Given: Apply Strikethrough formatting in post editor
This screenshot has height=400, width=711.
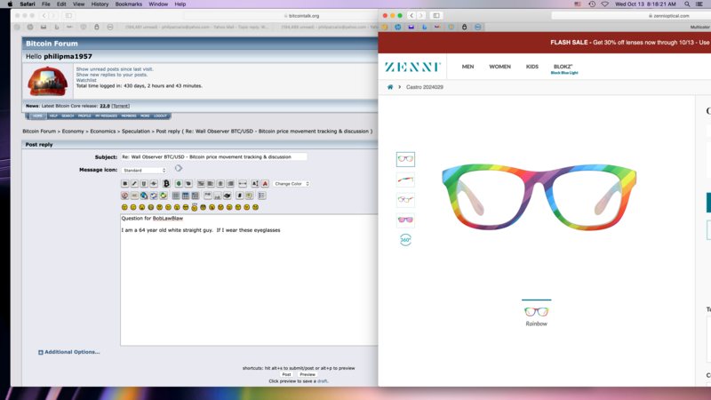Looking at the screenshot, I should [x=154, y=184].
